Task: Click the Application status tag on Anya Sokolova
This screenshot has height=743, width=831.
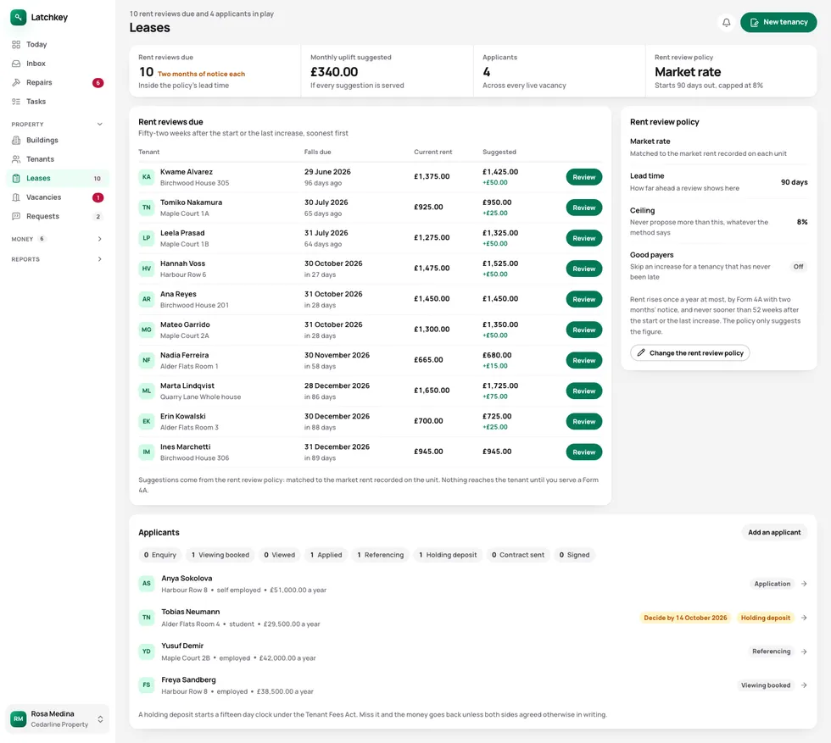Action: pos(772,584)
